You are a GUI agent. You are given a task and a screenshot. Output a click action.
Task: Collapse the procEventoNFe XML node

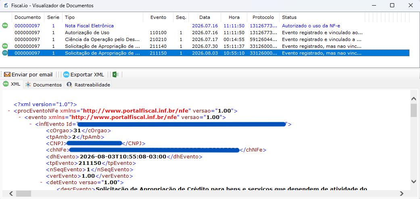pos(9,111)
